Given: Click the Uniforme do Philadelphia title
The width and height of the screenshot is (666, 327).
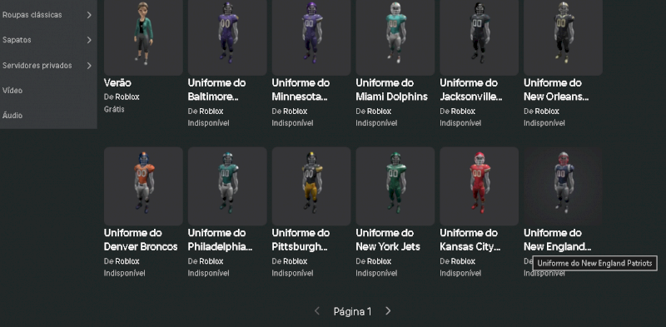Looking at the screenshot, I should click(x=221, y=240).
